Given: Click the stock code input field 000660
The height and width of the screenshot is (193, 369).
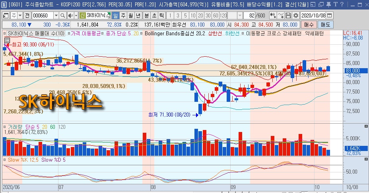Looking at the screenshot, I should click(x=43, y=16).
